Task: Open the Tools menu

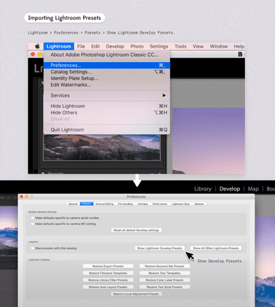Action: coord(181,46)
